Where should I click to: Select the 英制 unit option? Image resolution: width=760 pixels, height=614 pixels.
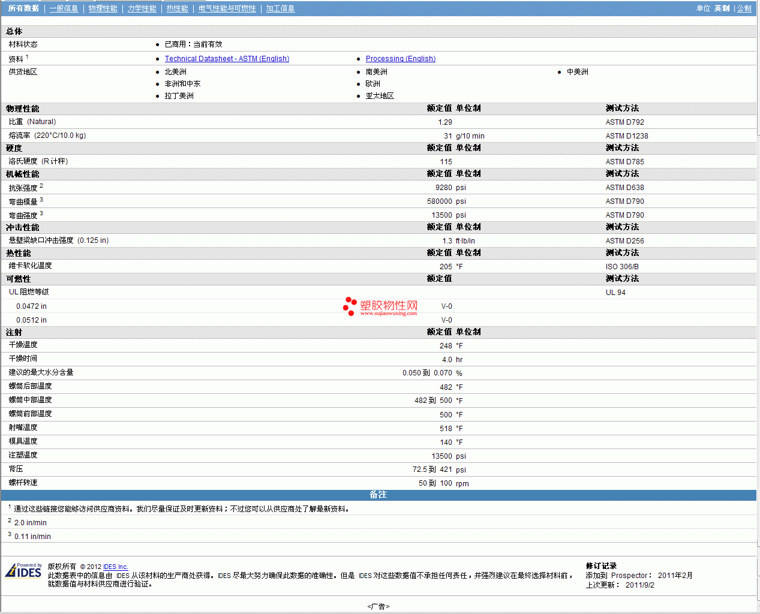pos(722,8)
